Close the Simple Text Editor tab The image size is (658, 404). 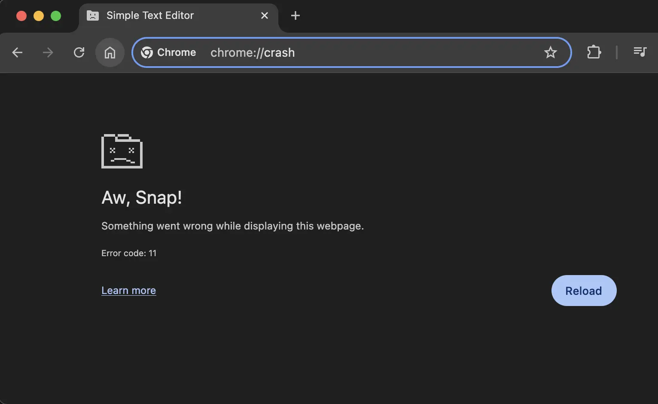point(265,15)
